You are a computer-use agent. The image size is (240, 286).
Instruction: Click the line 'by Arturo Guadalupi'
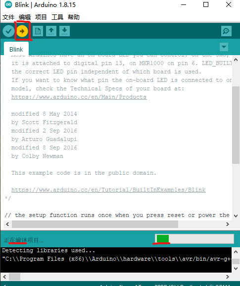click(x=44, y=139)
